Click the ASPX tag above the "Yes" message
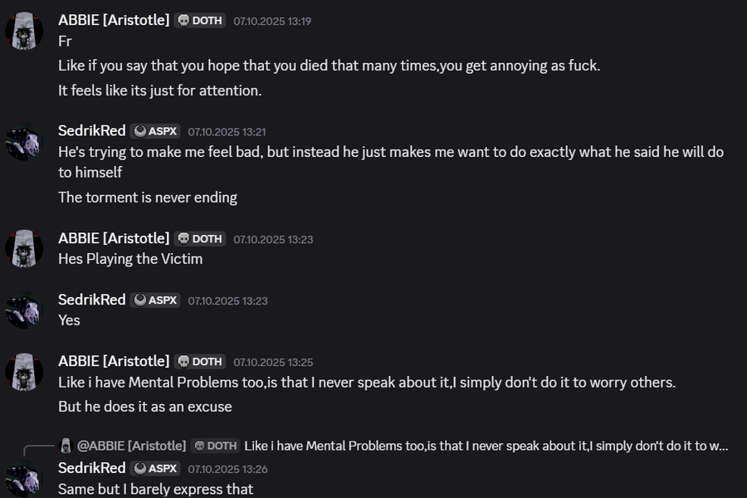The image size is (747, 498). (x=155, y=300)
